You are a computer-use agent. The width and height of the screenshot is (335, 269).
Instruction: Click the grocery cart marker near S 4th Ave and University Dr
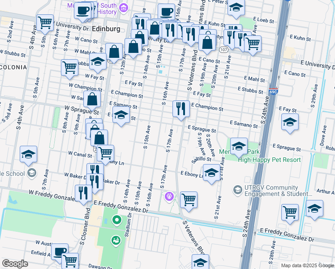click(45, 23)
